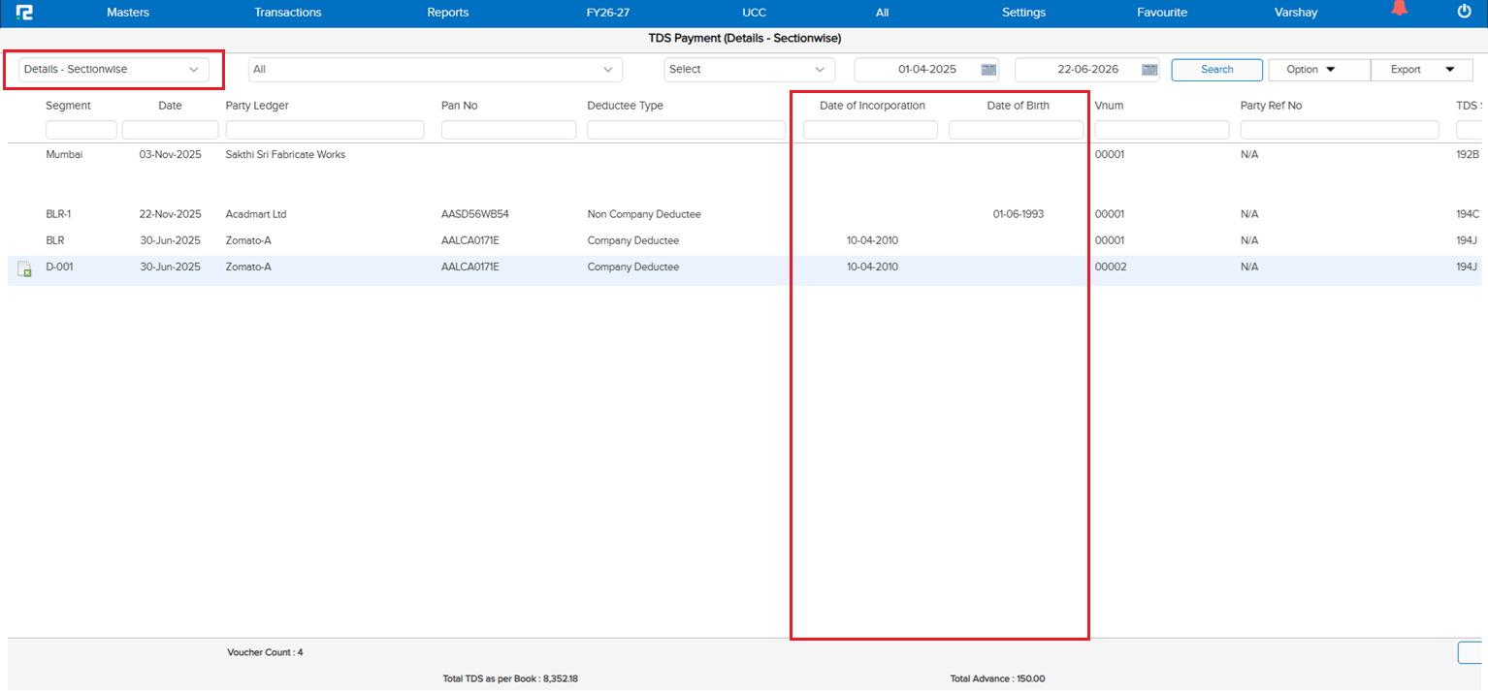
Task: Click the BLR-1 segment cell
Action: pyautogui.click(x=58, y=214)
